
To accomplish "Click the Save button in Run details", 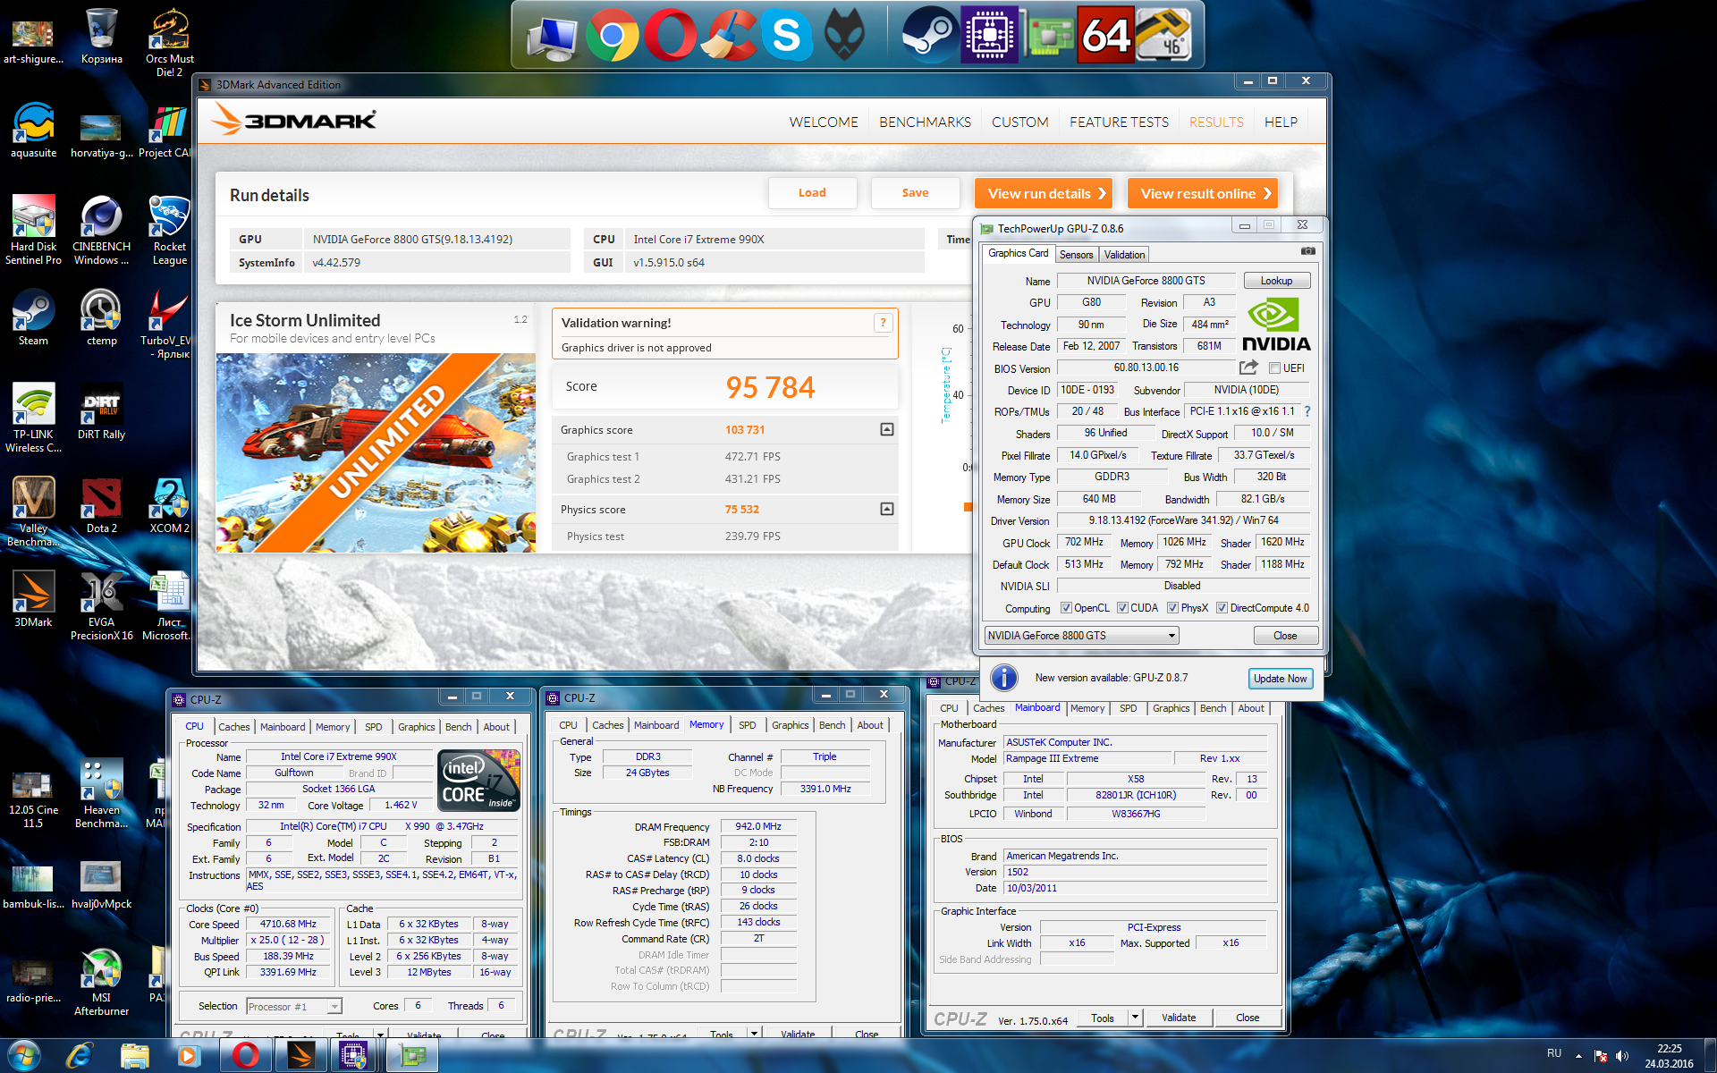I will pyautogui.click(x=915, y=193).
